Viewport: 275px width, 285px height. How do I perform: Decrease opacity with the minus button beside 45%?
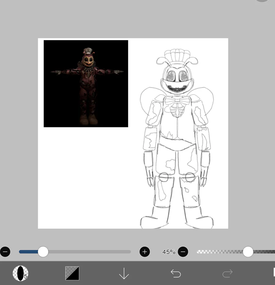click(183, 252)
